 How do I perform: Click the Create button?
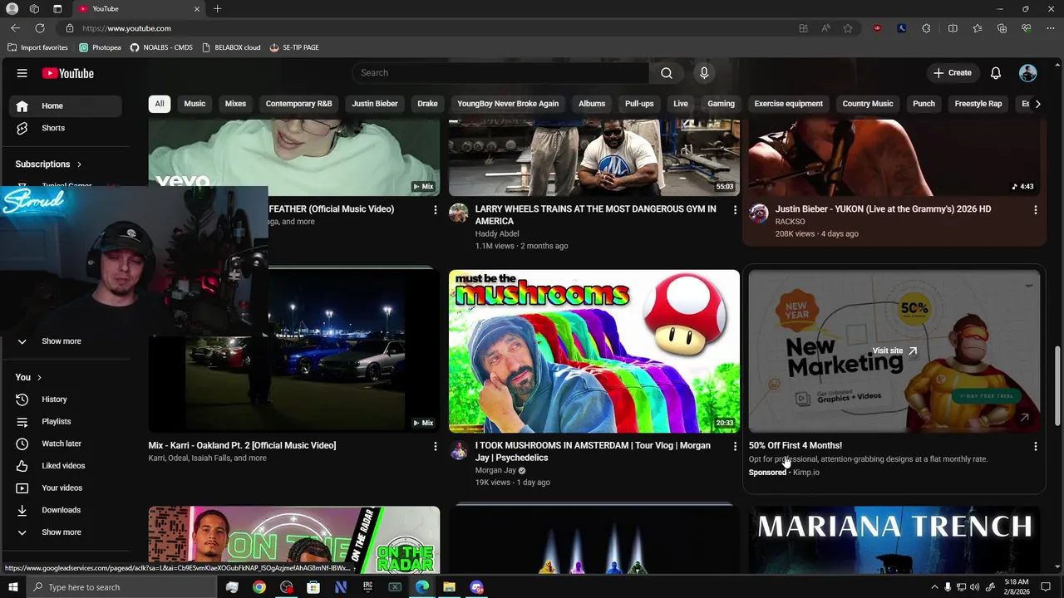[953, 73]
